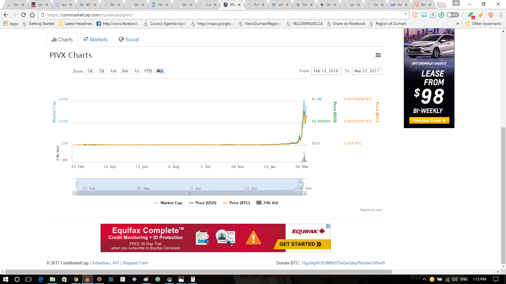Switch to the Charts tab
The width and height of the screenshot is (506, 284).
click(62, 40)
